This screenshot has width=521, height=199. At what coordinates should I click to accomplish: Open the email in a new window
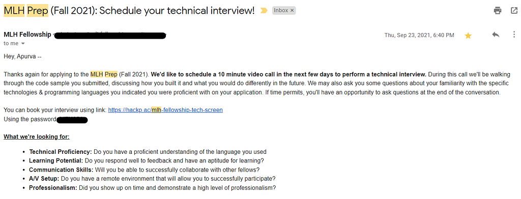click(514, 11)
